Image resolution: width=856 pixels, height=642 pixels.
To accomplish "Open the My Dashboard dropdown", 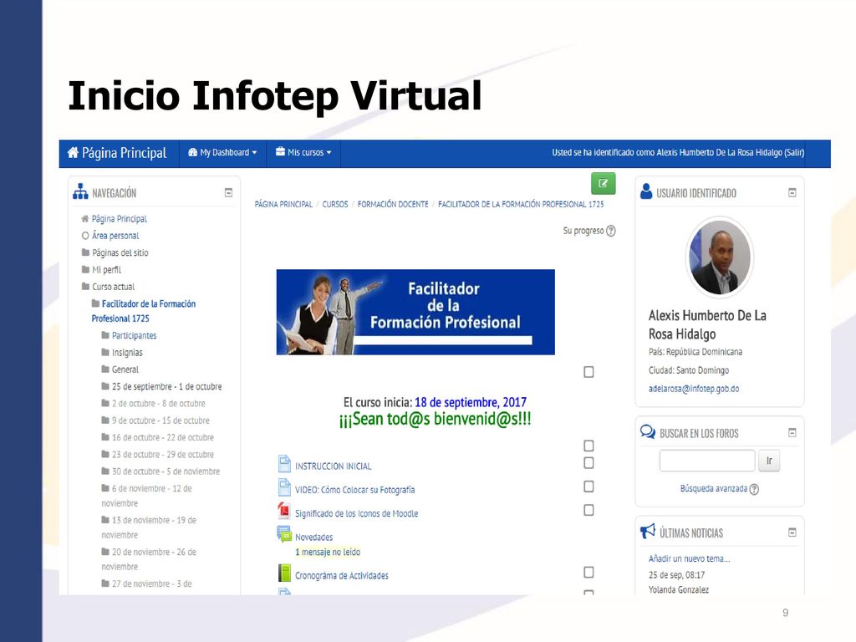I will pyautogui.click(x=222, y=153).
